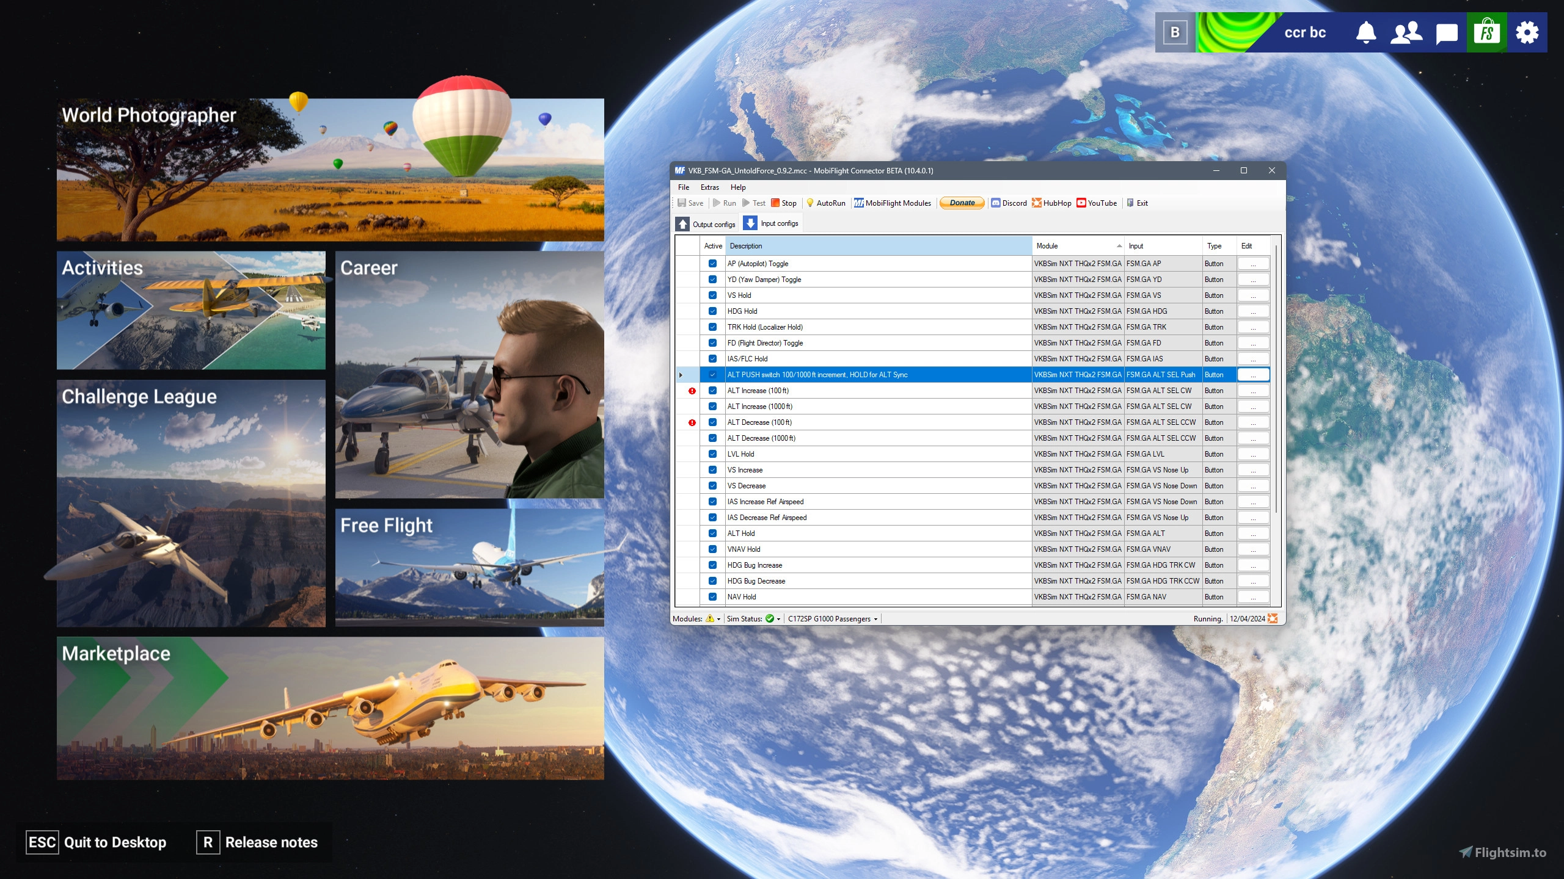
Task: Toggle the Active checkbox for HDG Bug Increase
Action: [x=712, y=565]
